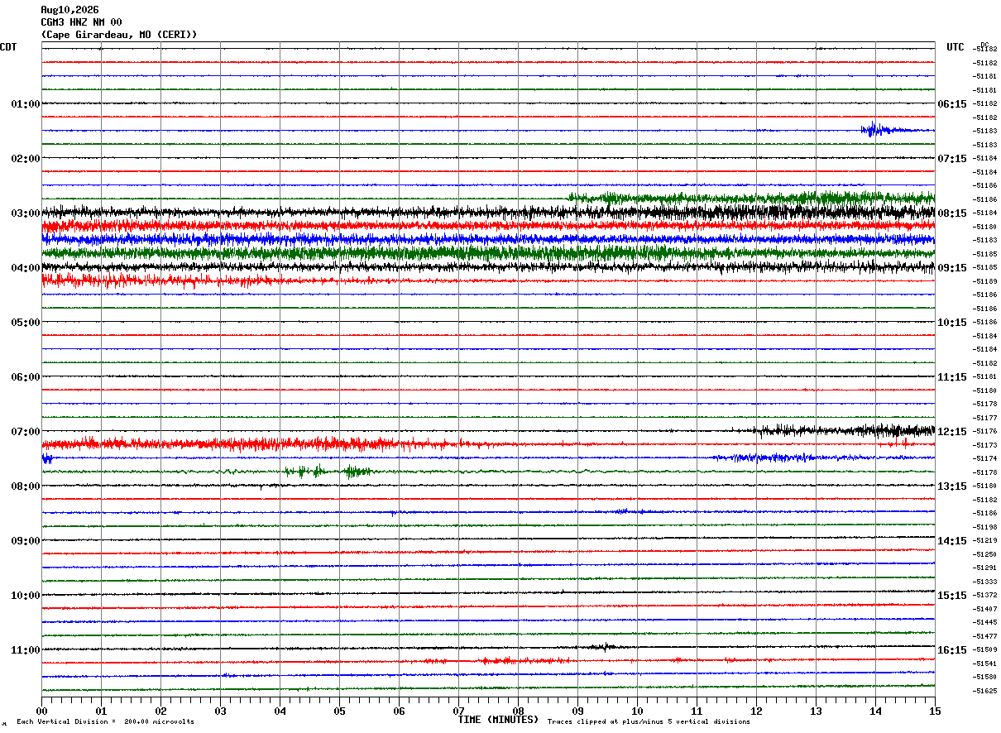Click the '14' minute axis label
Screen dimensions: 1001x733
click(875, 711)
